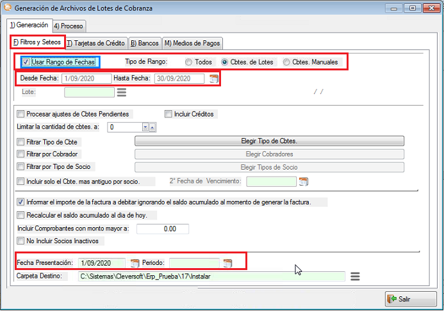Open calendar next to Hasta Fecha field
This screenshot has height=311, width=444.
pyautogui.click(x=214, y=79)
